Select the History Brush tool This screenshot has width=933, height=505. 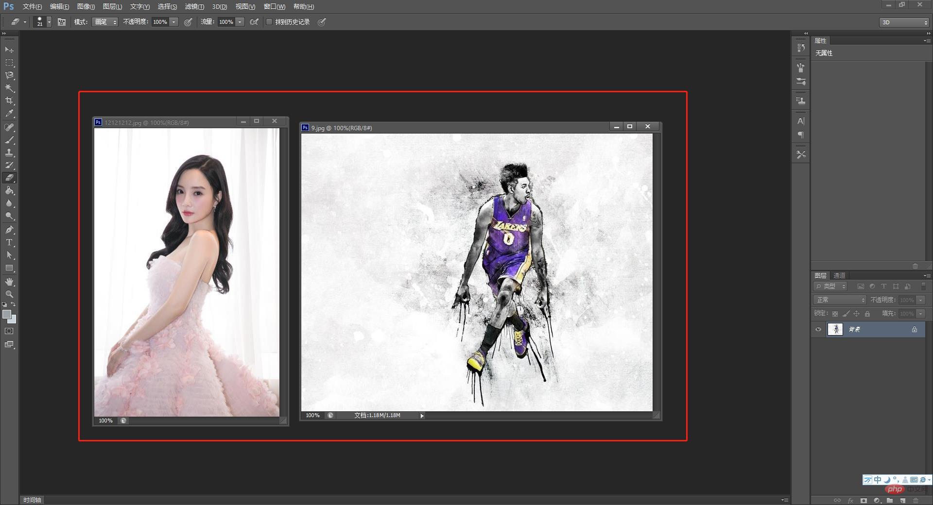[x=9, y=165]
